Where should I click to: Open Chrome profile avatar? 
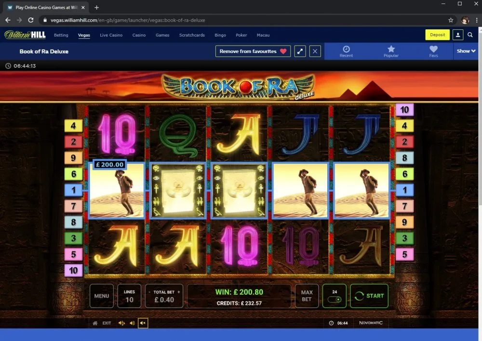click(465, 20)
